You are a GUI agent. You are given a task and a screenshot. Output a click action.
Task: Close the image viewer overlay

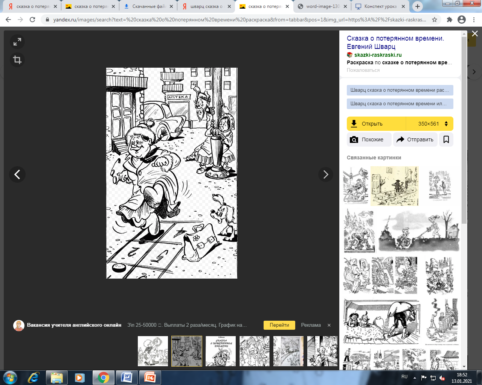(475, 34)
